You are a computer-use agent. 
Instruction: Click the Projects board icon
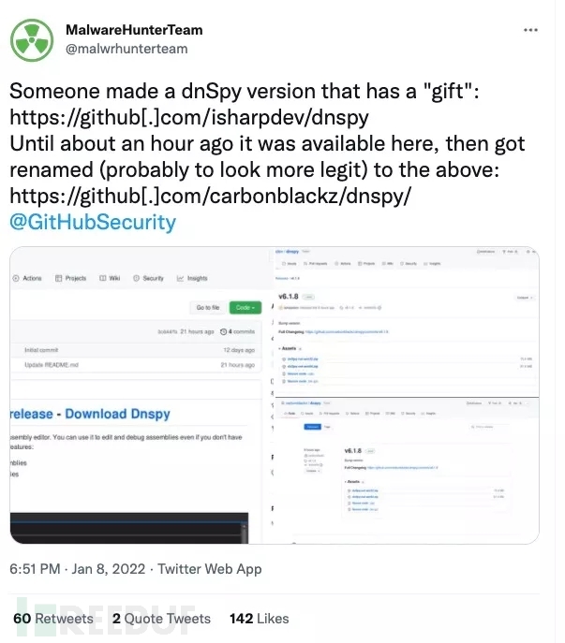coord(59,278)
